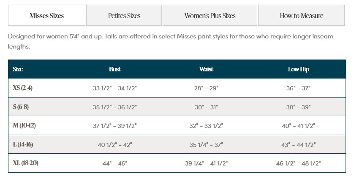The image size is (354, 179).
Task: Click the Waist column header
Action: (206, 69)
